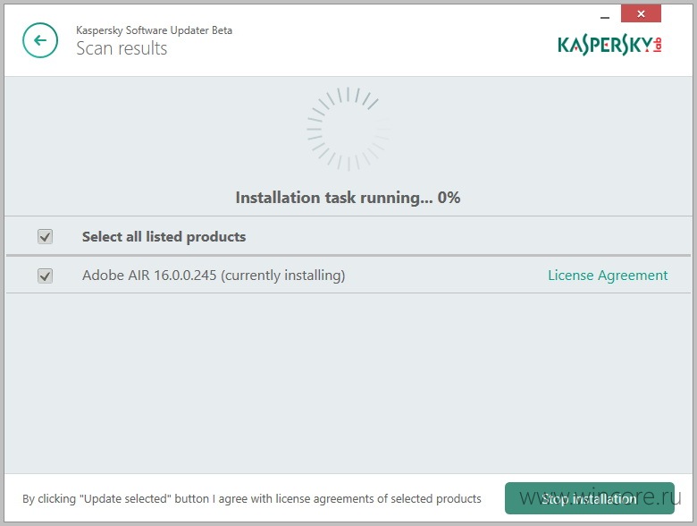Click the Adobe AIR 16.0.0.245 (currently installing) row text
This screenshot has height=526, width=697.
pyautogui.click(x=214, y=276)
